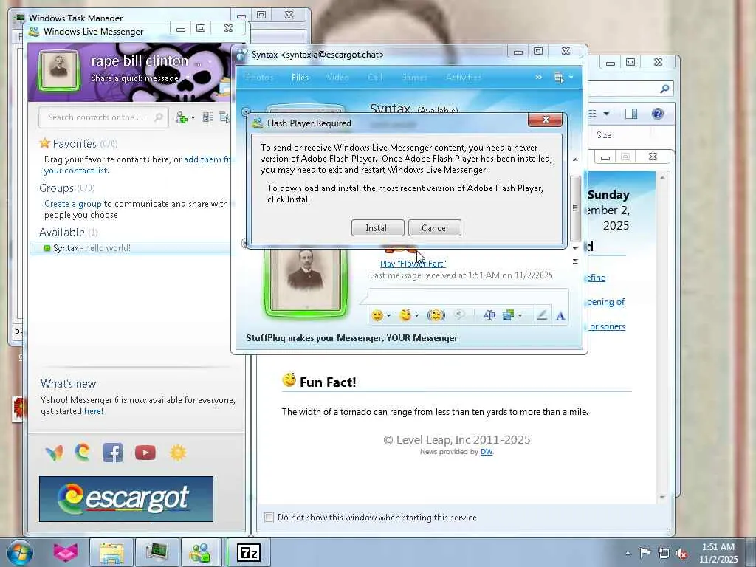Toggle the Explorer preview pane icon
Viewport: 756px width, 567px height.
point(631,114)
